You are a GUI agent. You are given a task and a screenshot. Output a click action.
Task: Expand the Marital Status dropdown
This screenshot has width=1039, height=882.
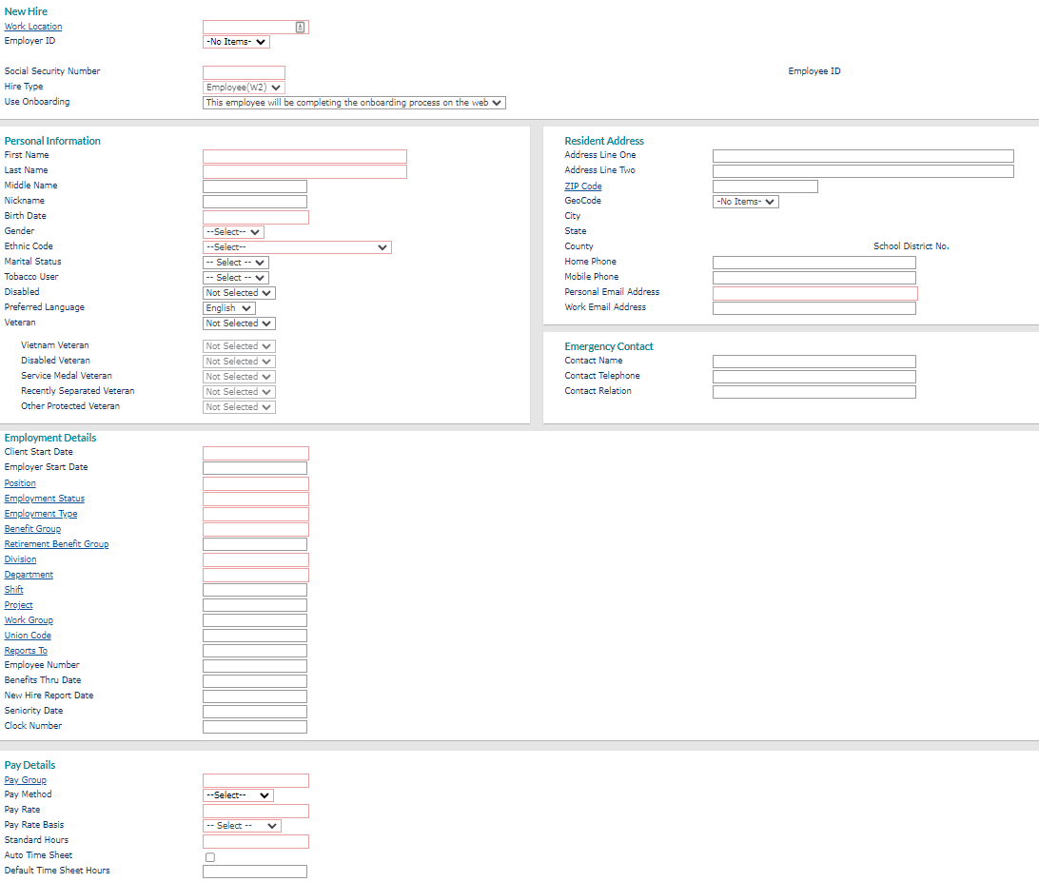coord(234,262)
